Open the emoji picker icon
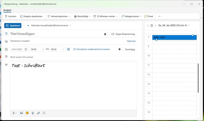 (27, 113)
